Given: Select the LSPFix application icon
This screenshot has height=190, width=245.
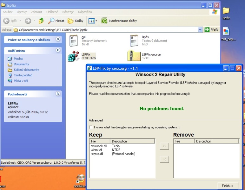Looking at the screenshot, I should 74,56.
